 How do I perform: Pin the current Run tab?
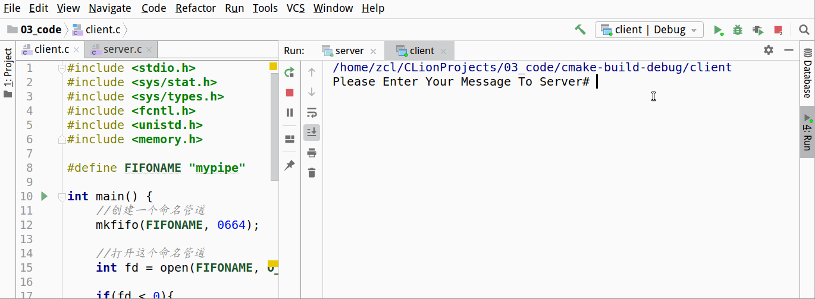pyautogui.click(x=290, y=165)
